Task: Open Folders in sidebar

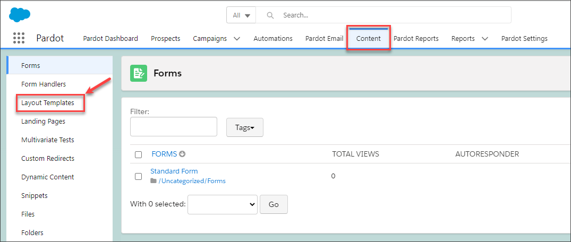Action: point(32,232)
